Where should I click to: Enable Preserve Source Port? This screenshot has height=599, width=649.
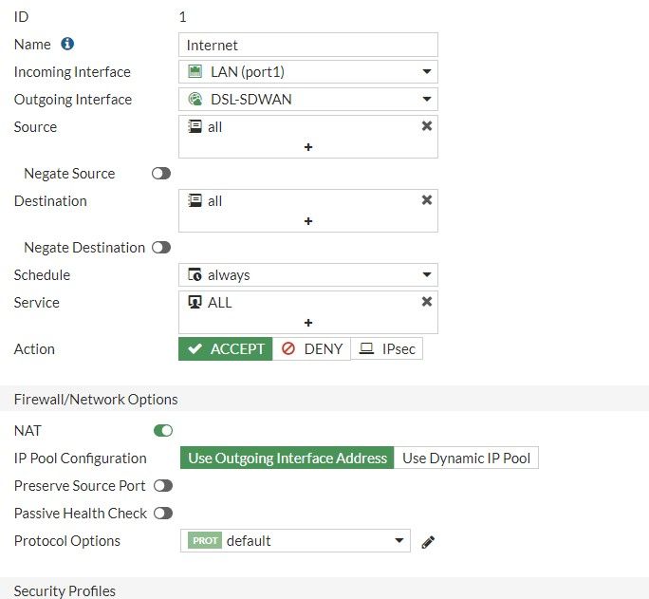click(163, 486)
